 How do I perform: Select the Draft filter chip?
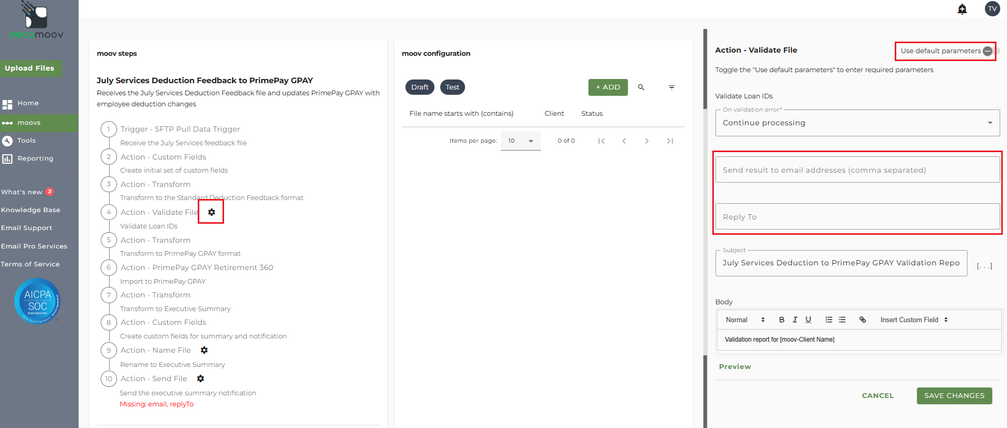(x=420, y=87)
